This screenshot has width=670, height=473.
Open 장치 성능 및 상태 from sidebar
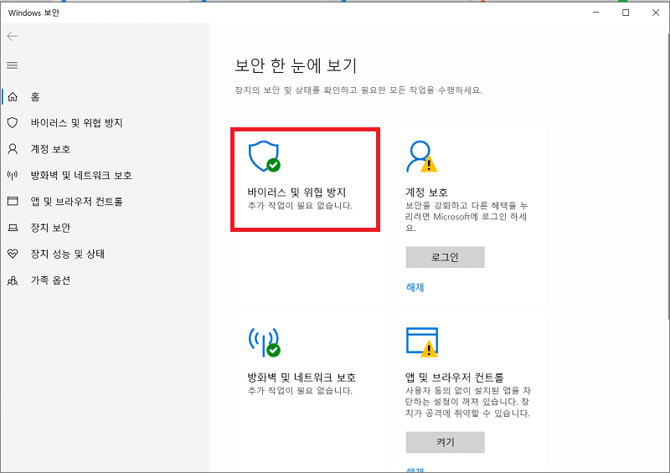[x=68, y=254]
